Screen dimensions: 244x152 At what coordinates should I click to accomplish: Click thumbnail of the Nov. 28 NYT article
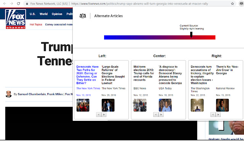point(108,105)
